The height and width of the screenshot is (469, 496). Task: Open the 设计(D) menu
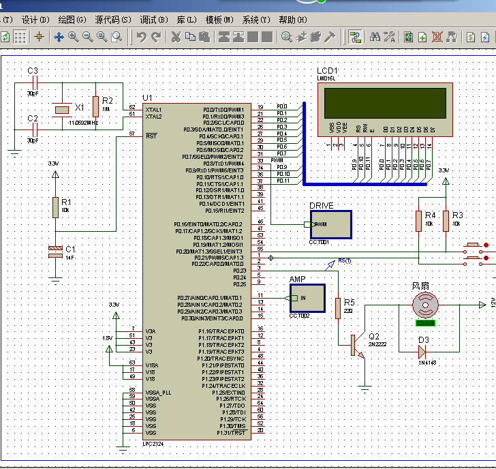click(x=35, y=20)
